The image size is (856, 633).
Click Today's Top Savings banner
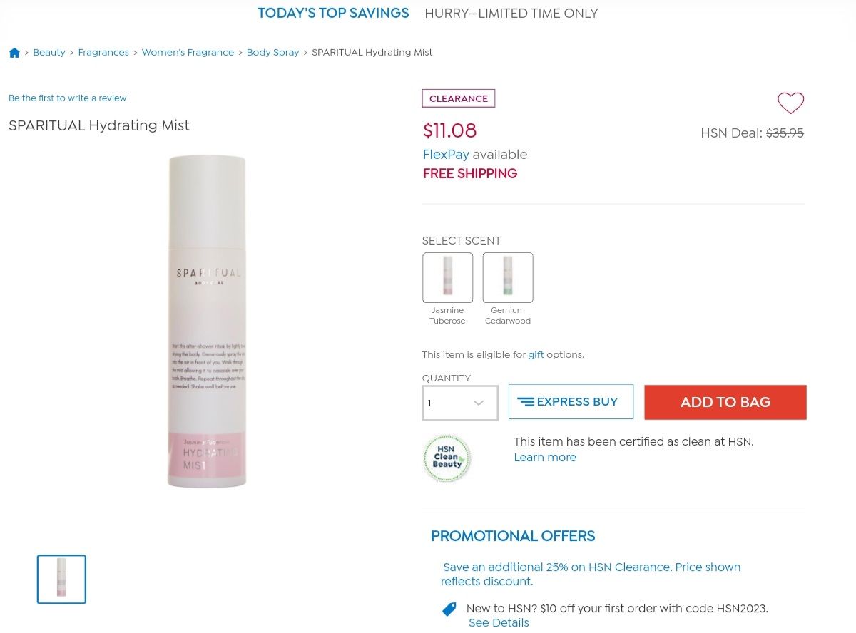(333, 14)
